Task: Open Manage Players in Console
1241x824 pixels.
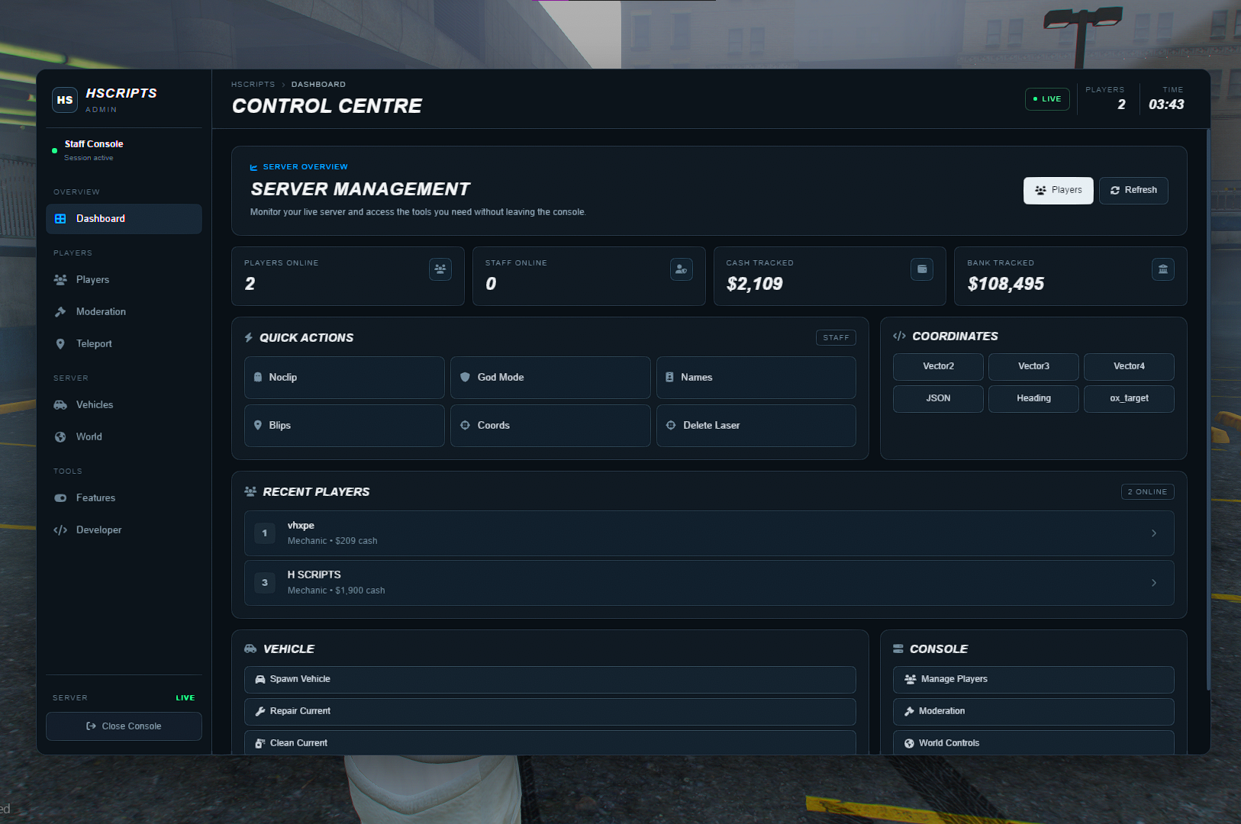Action: click(1033, 680)
